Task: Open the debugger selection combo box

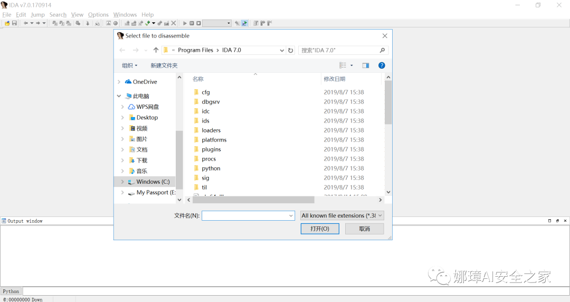Action: tap(217, 23)
